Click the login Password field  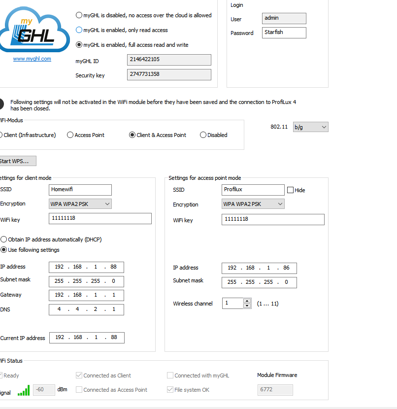[284, 33]
